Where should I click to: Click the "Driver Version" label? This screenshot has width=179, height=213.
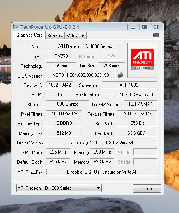30,143
